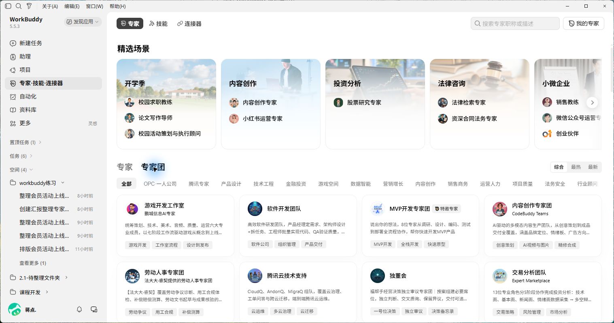The width and height of the screenshot is (614, 323).
Task: Switch to 连接器 tab
Action: [x=189, y=24]
